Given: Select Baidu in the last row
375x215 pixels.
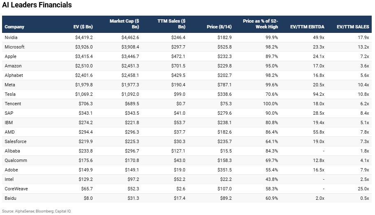Looking at the screenshot, I should click(x=10, y=198).
